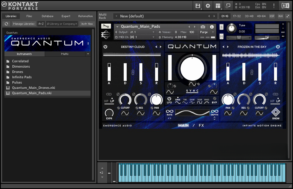
Task: Click the save disk icon in header
Action: [198, 6]
